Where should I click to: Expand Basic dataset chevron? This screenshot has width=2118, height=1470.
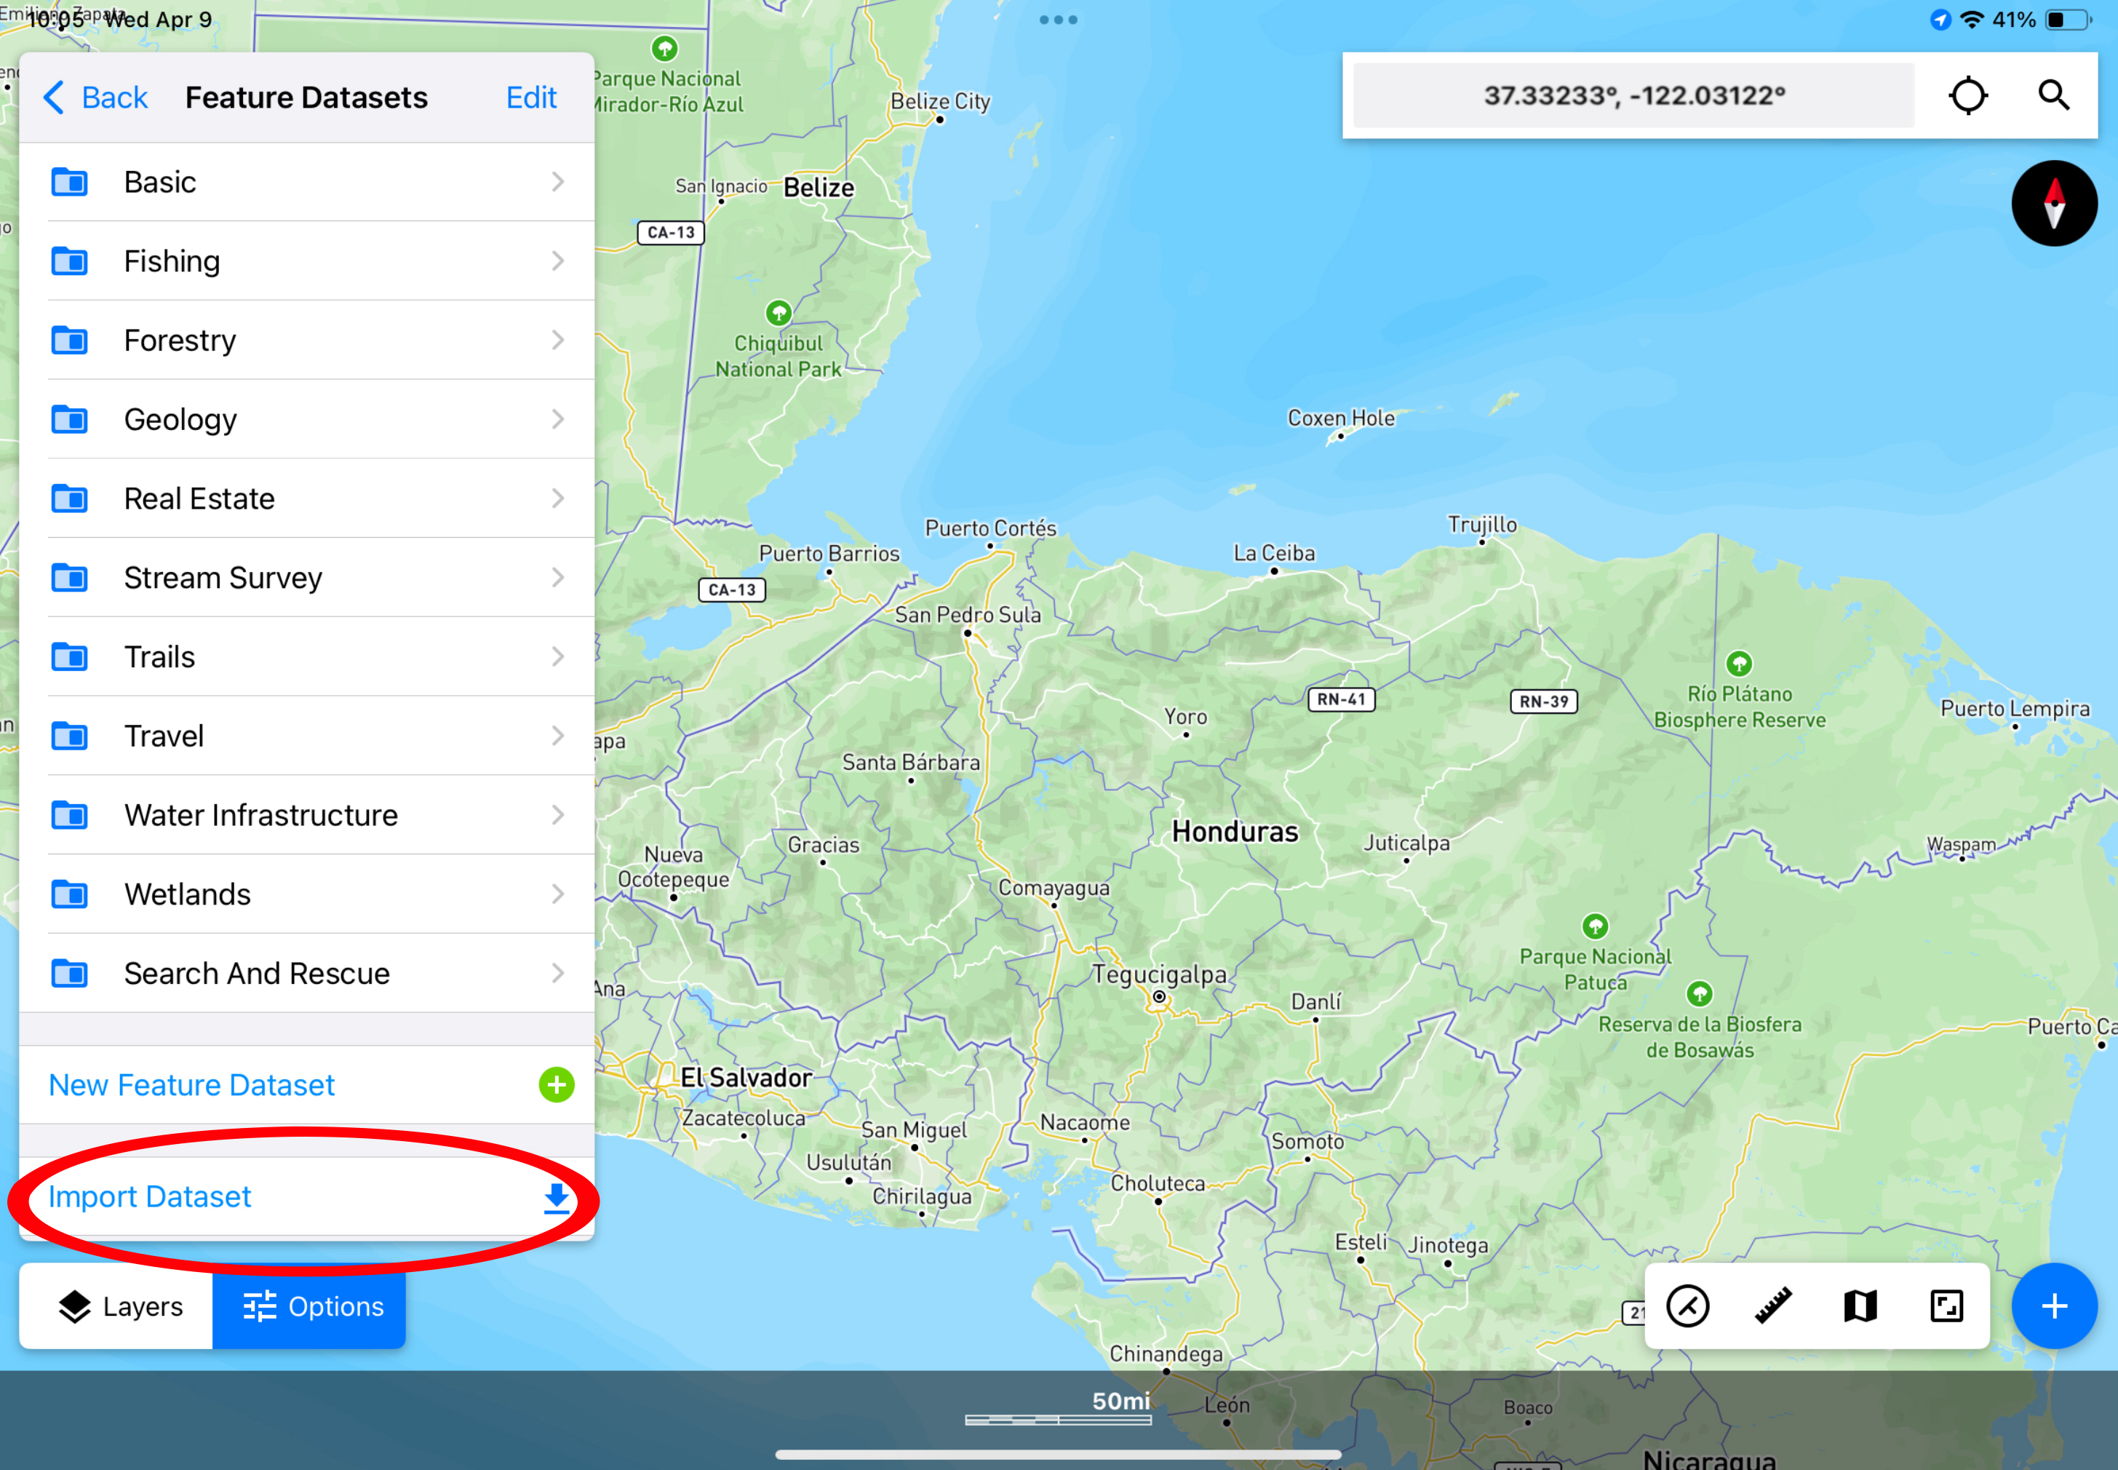coord(558,183)
